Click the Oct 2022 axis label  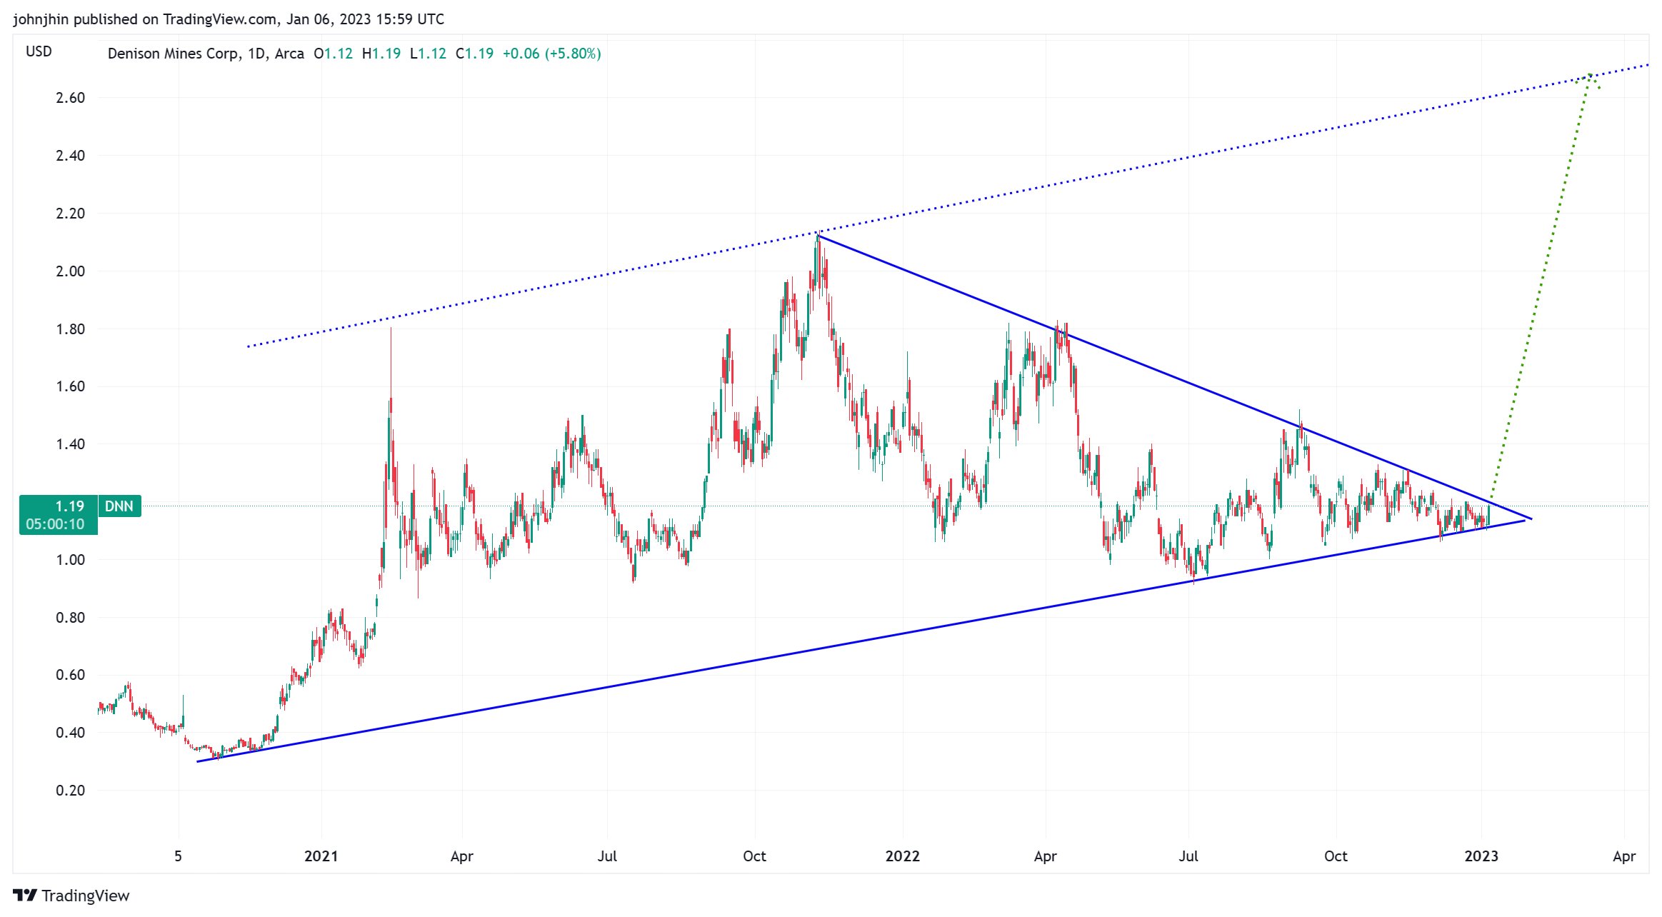point(1335,856)
